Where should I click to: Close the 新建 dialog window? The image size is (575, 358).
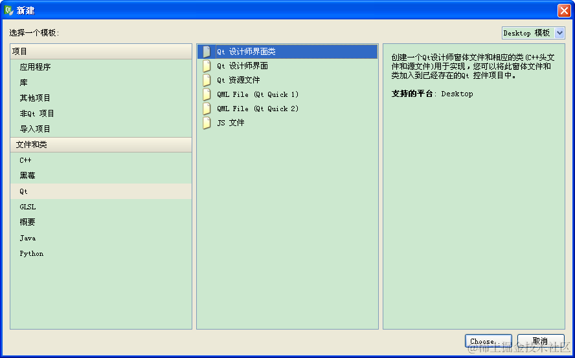click(x=564, y=10)
